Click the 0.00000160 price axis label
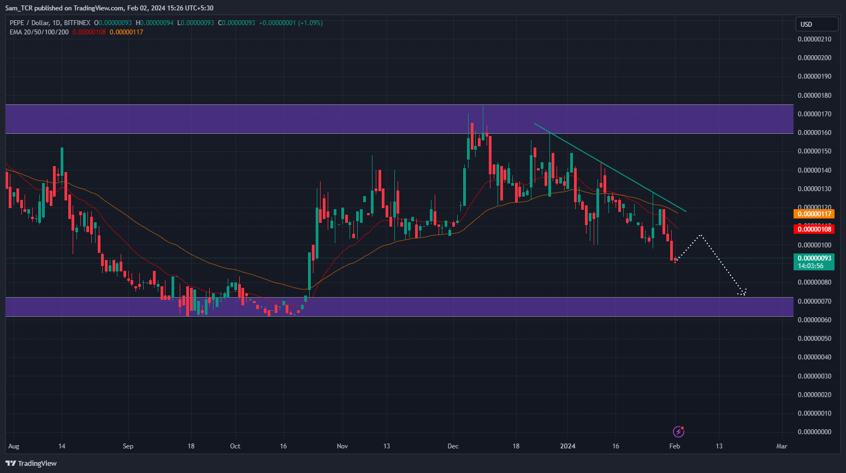 pyautogui.click(x=814, y=133)
